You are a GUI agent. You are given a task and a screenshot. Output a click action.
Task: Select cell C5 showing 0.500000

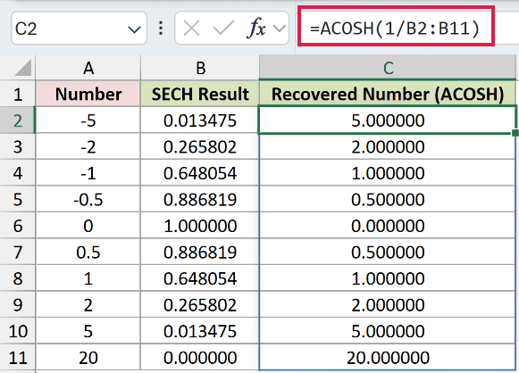388,199
